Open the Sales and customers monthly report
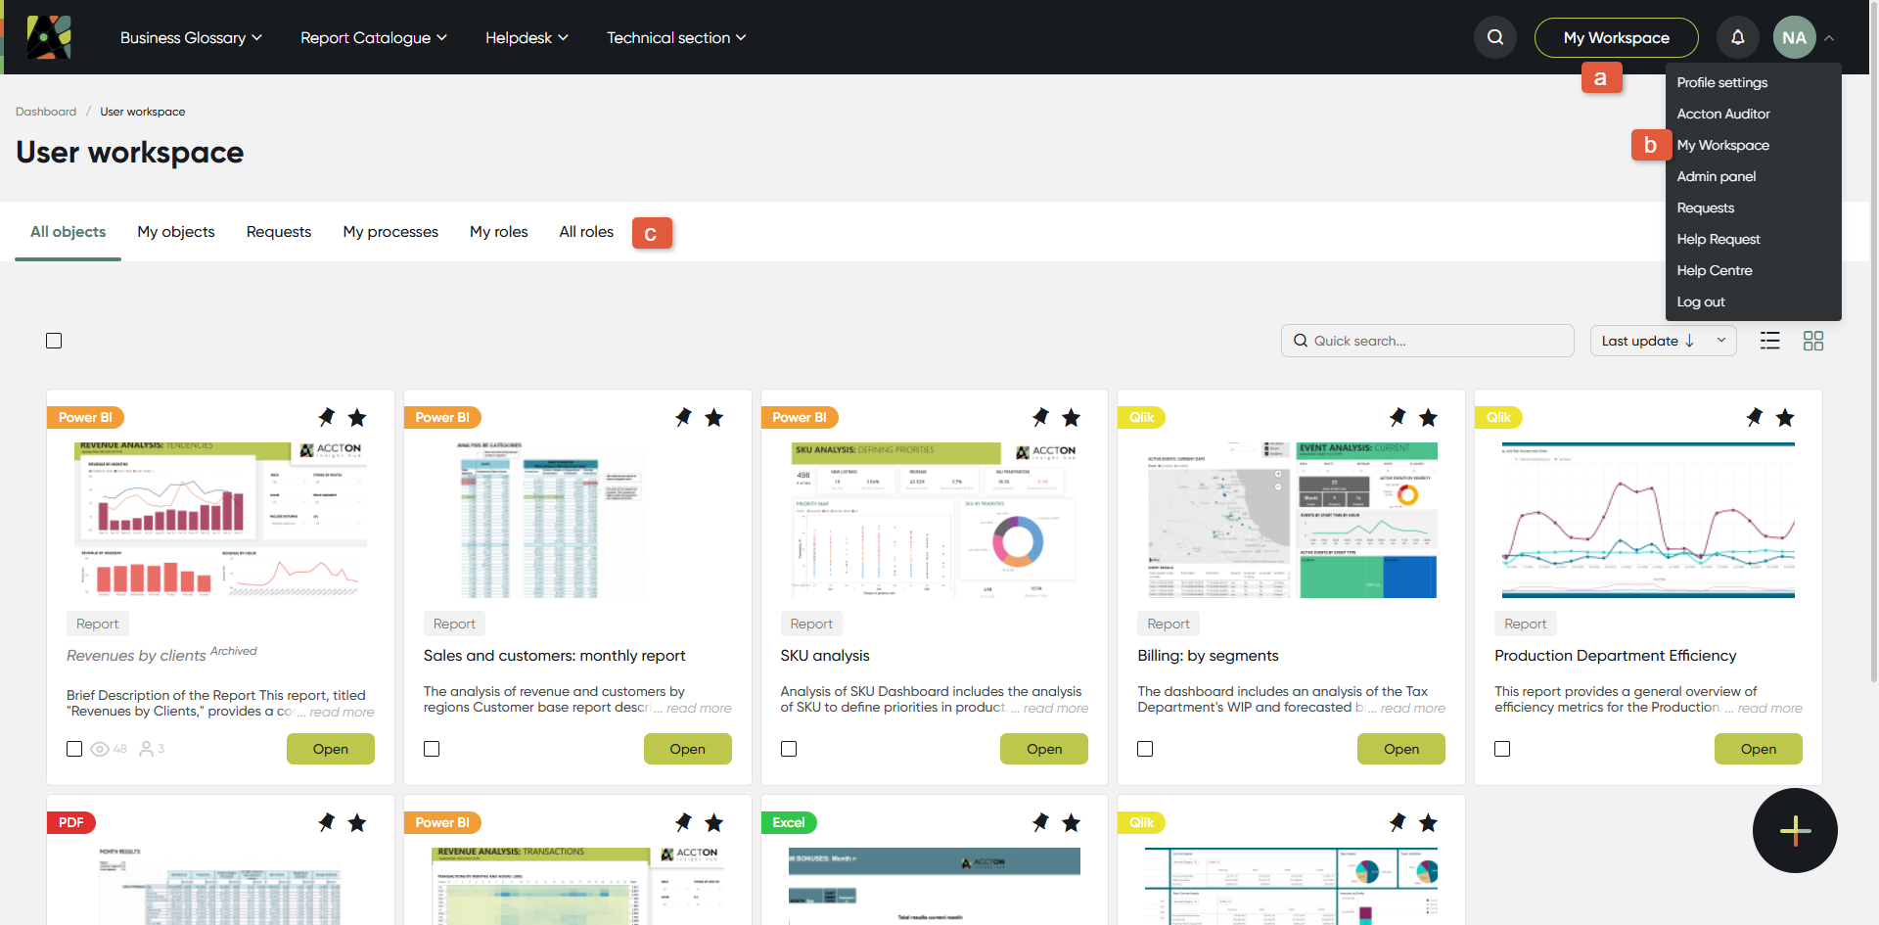Screen dimensions: 1879x925 pos(688,749)
